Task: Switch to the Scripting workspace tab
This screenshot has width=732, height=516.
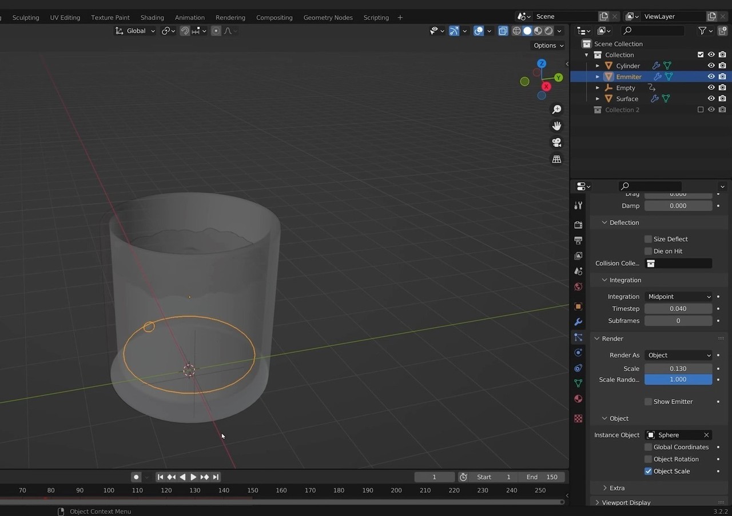Action: point(376,18)
